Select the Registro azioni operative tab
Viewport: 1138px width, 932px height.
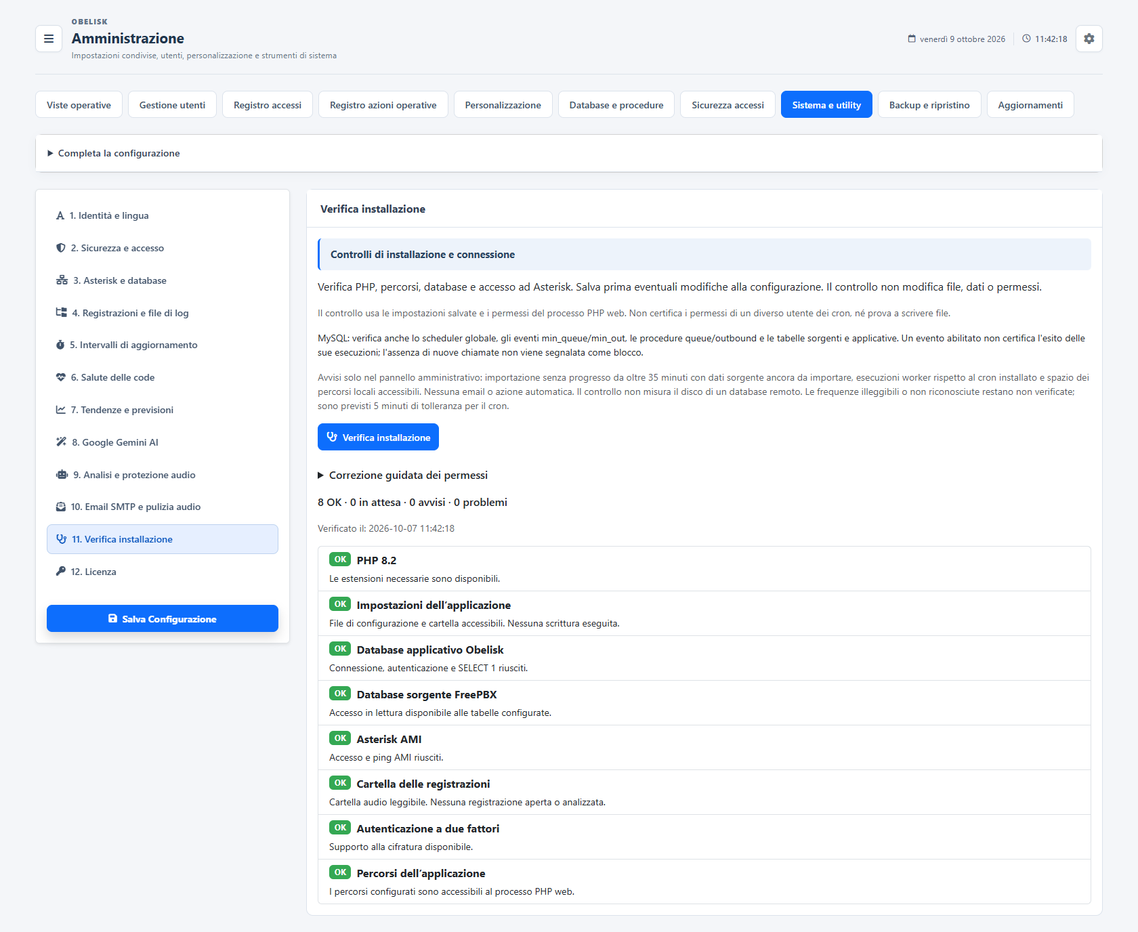(383, 105)
